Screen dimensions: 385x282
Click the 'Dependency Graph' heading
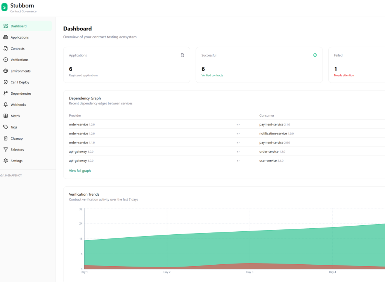[85, 98]
